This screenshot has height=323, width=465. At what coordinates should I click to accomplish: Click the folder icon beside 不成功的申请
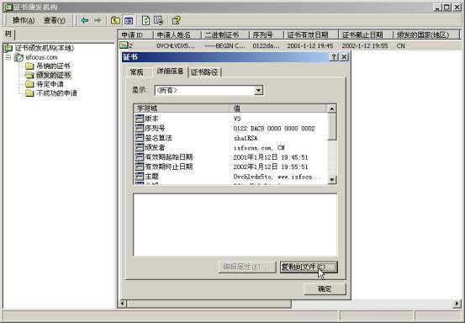coord(29,93)
